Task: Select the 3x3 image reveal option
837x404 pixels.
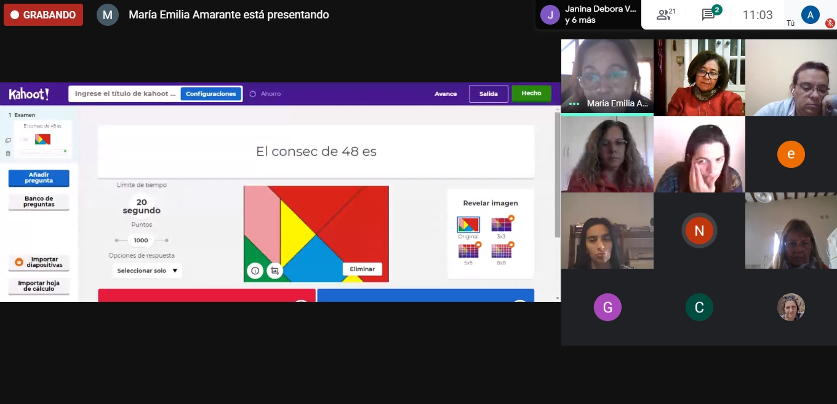Action: 501,226
